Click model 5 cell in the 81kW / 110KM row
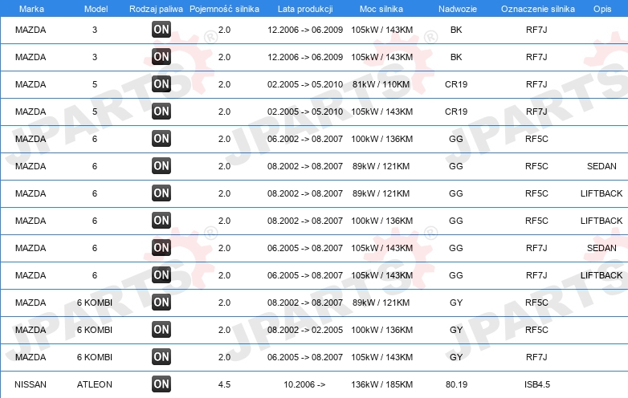This screenshot has width=628, height=398. click(x=95, y=84)
